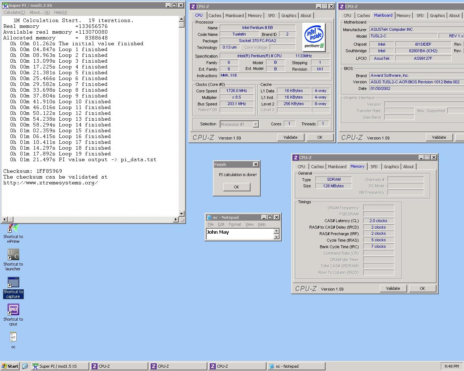
Task: Click the Name field Intel Pentium III EB
Action: click(x=257, y=28)
